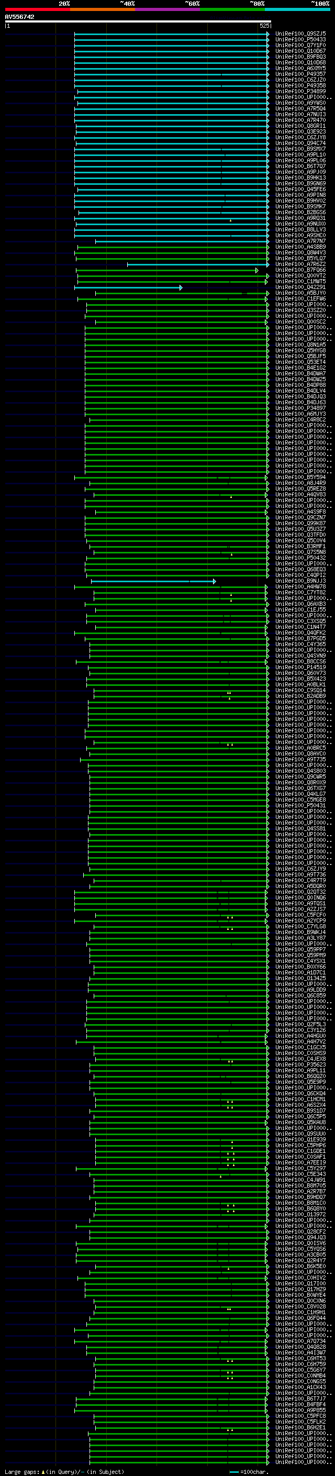Viewport: 335px width, 1476px height.
Task: Click the short cyan alignment bar for UniRef100_Q42291
Action: tap(128, 287)
